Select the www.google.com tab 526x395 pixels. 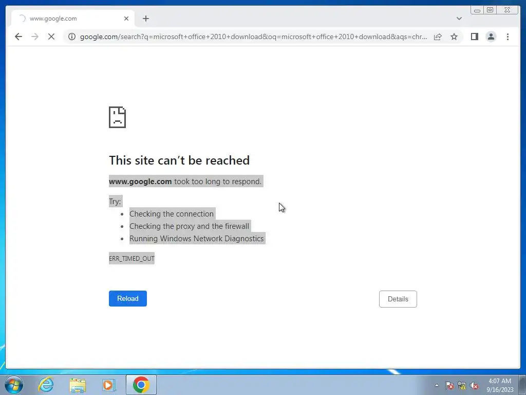pos(73,19)
